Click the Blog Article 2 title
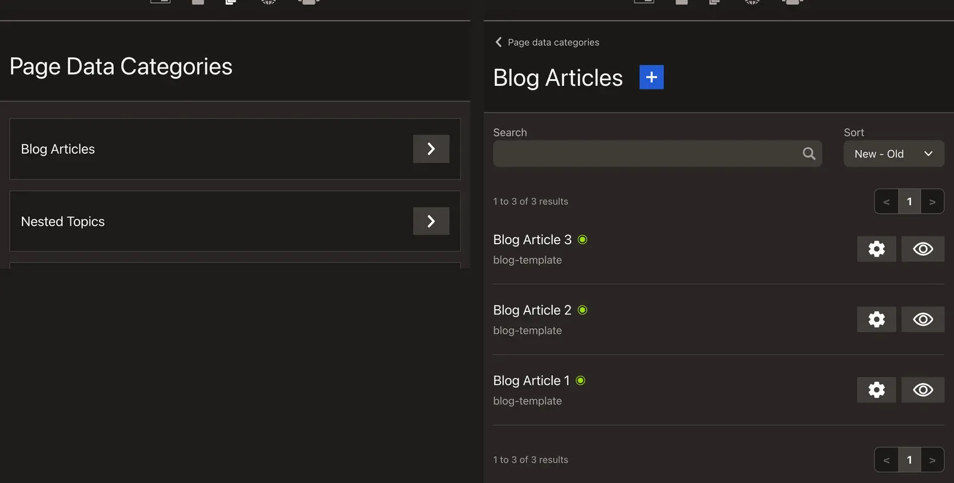Screen dimensions: 954x483 pos(532,310)
